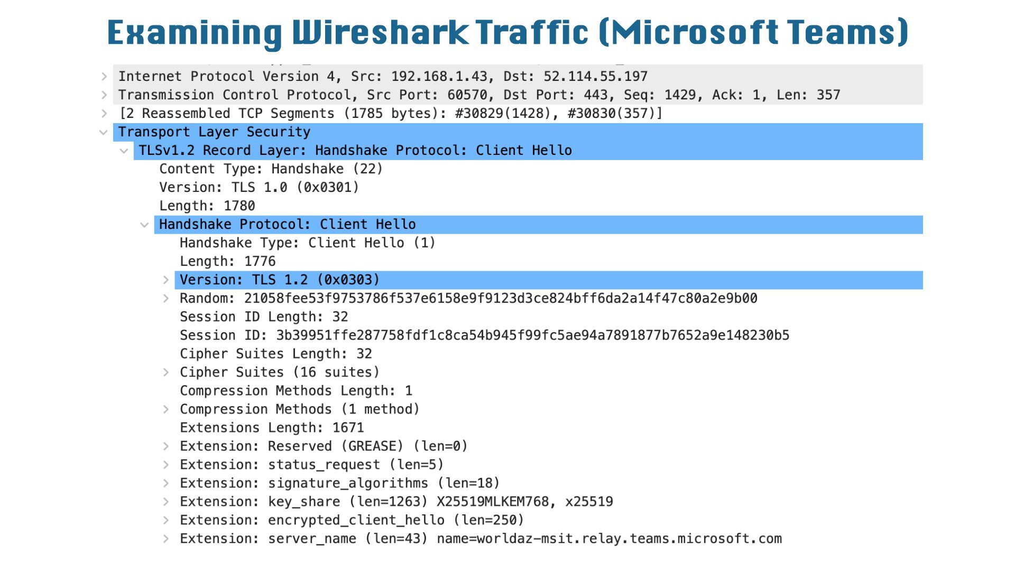
Task: Expand the Reserved (GREASE) extension
Action: [165, 446]
